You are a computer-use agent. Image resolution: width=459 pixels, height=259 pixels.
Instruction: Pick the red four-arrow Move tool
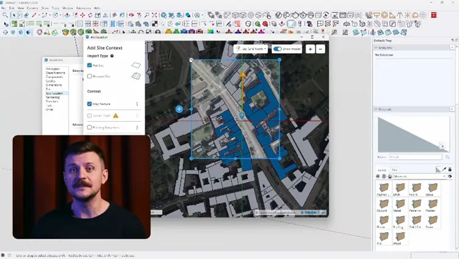83,15
